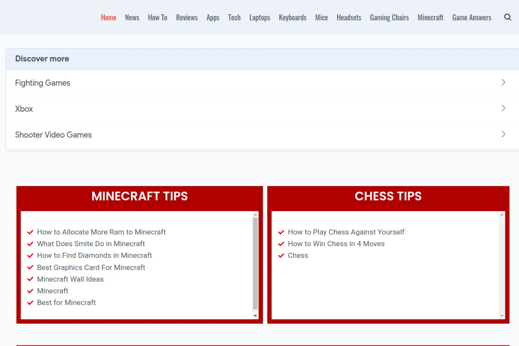Click the CHESS TIPS heading
Image resolution: width=519 pixels, height=346 pixels.
click(x=388, y=196)
